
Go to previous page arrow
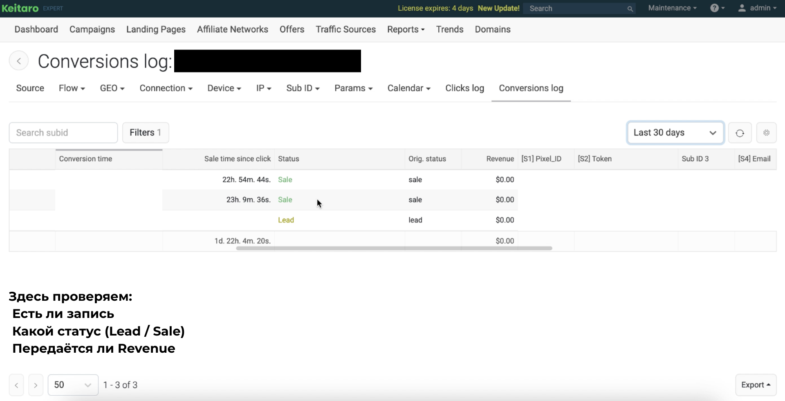(x=16, y=385)
